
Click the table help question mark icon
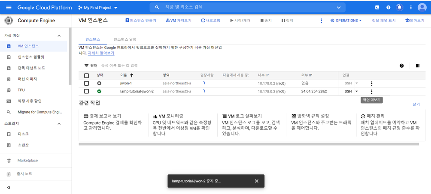401,66
